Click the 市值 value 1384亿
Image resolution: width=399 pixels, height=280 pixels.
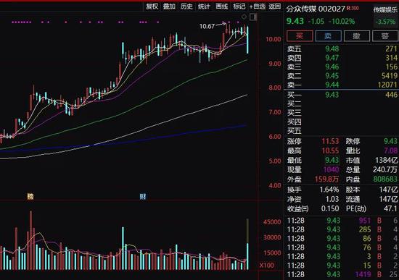[x=387, y=160]
